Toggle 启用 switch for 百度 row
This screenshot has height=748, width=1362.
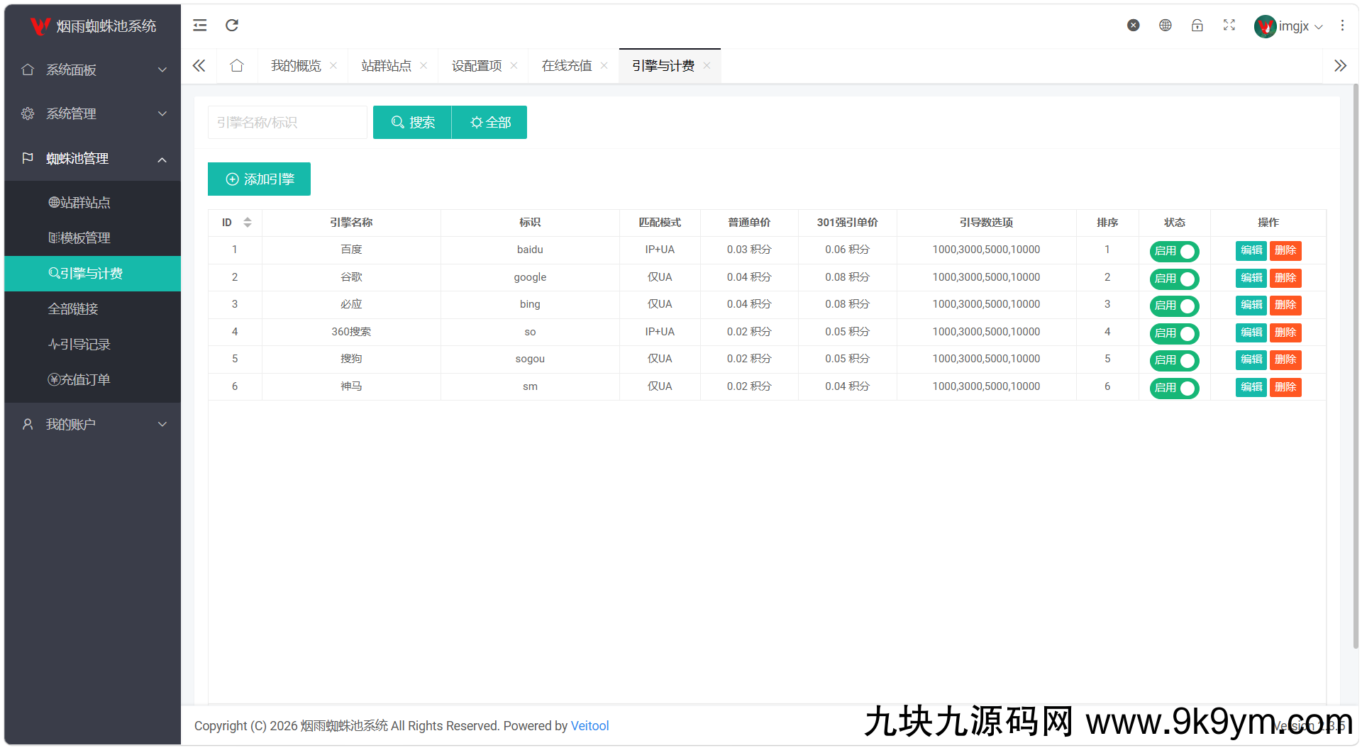click(x=1174, y=251)
